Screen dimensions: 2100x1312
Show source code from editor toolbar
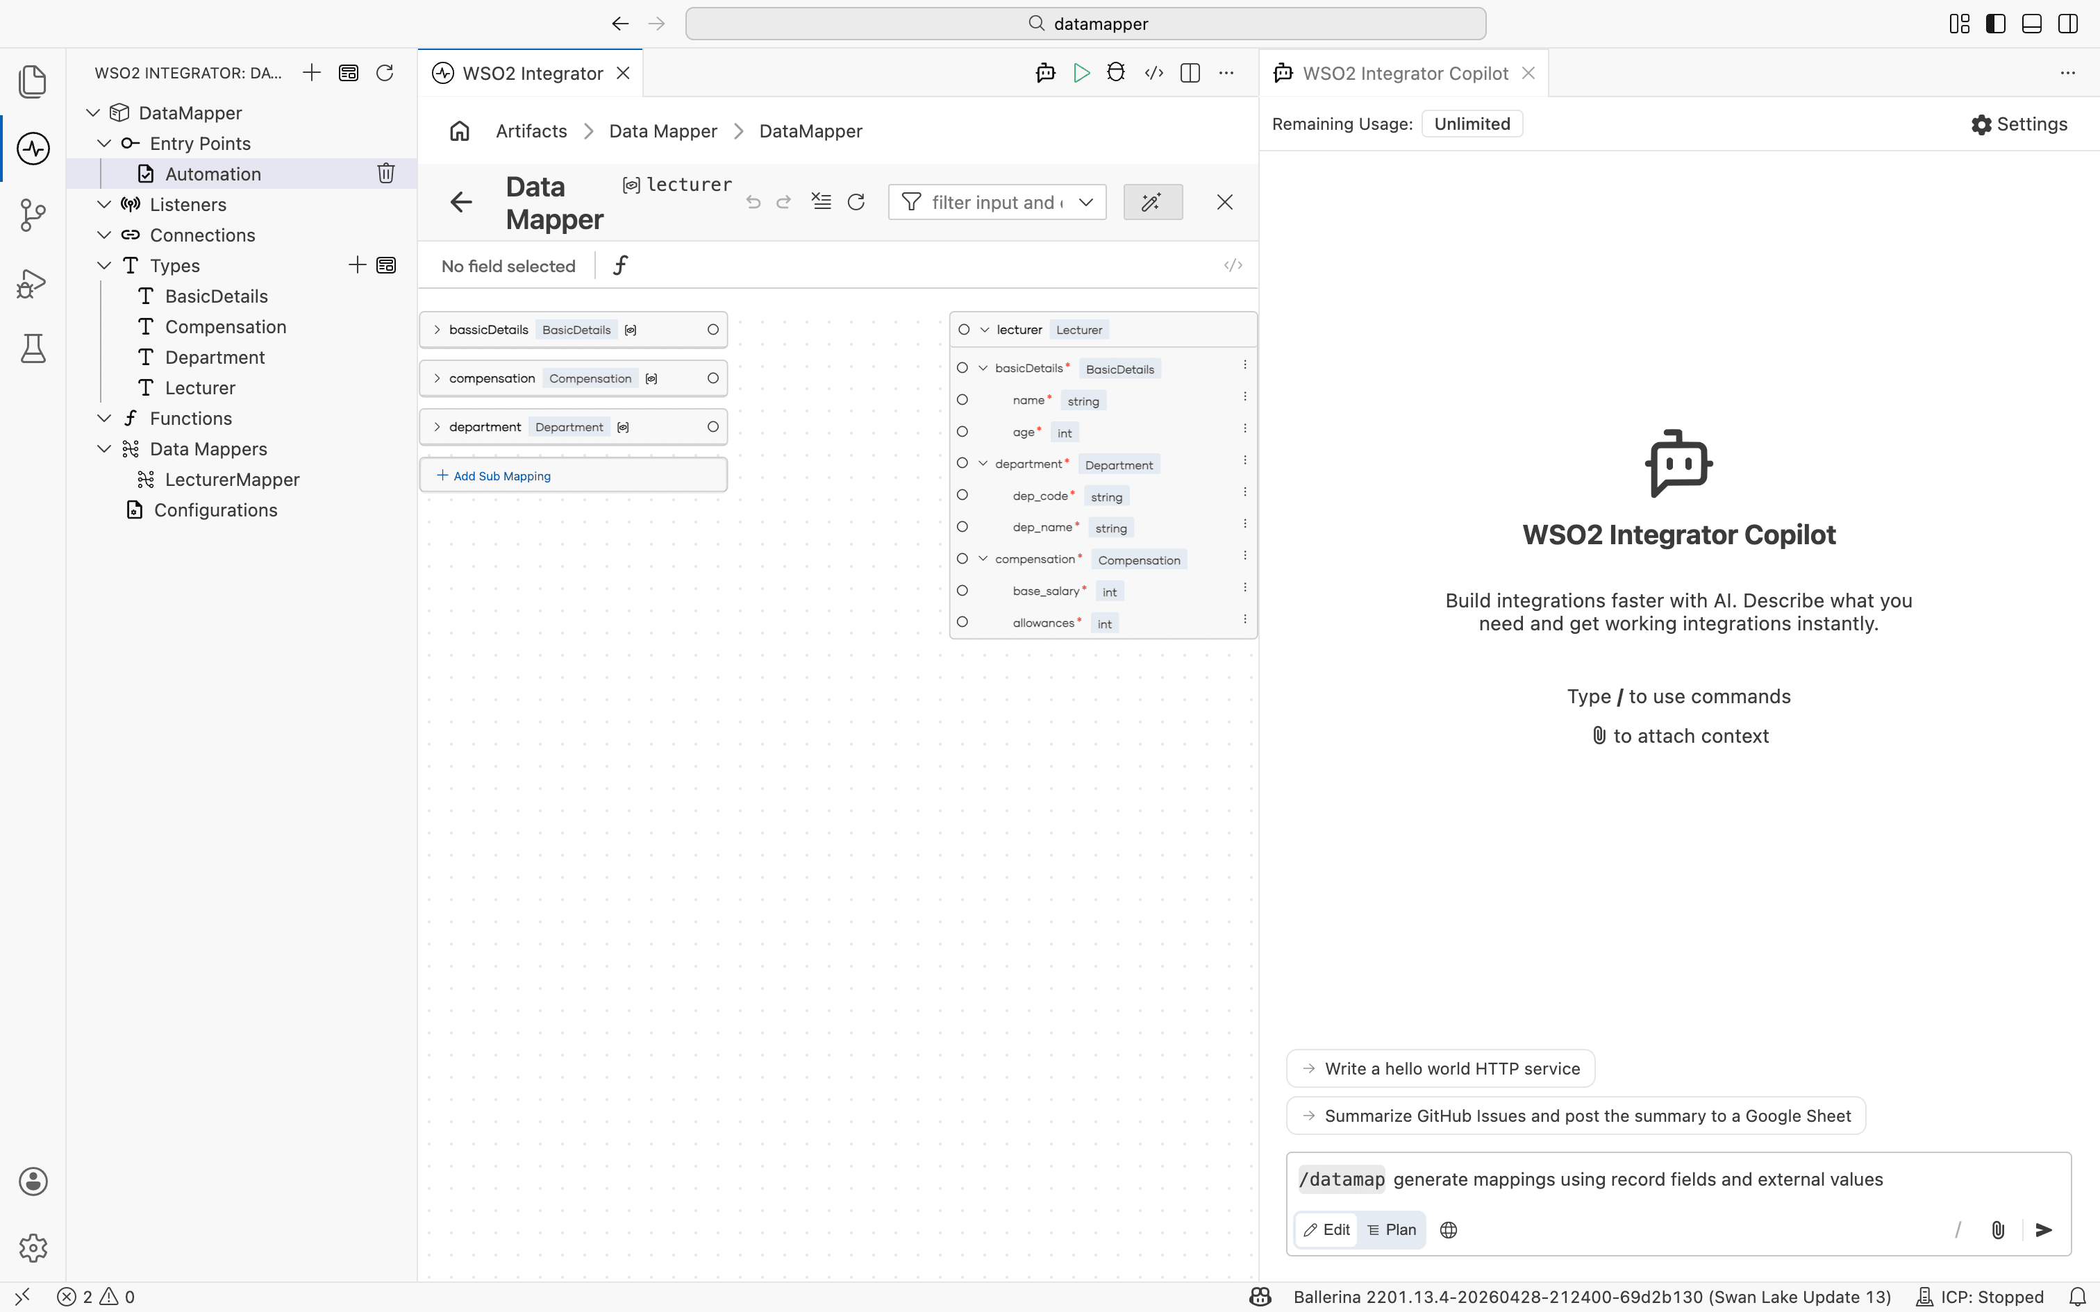[1154, 73]
